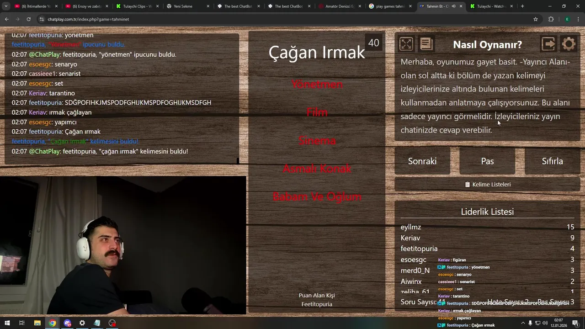Click the tab audio speaker icon on Tahmin Et tab
Screen dimensions: 585x329
point(453,6)
